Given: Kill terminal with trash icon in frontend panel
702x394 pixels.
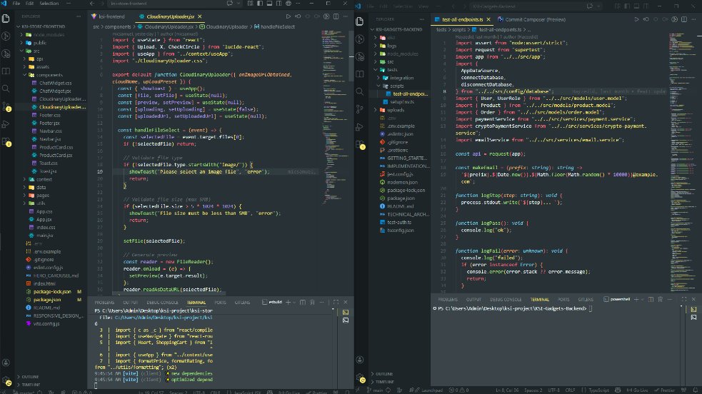Looking at the screenshot, I should click(x=312, y=303).
